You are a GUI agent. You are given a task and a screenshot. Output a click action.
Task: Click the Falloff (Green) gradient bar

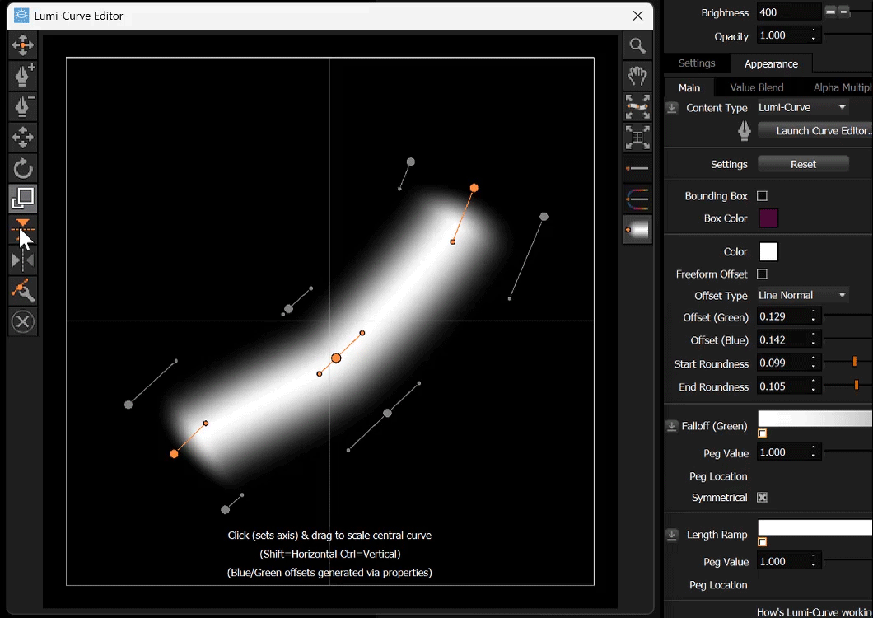coord(815,419)
